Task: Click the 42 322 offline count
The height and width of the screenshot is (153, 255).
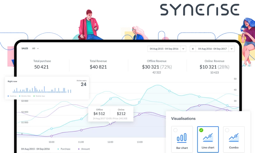Action: tap(157, 73)
